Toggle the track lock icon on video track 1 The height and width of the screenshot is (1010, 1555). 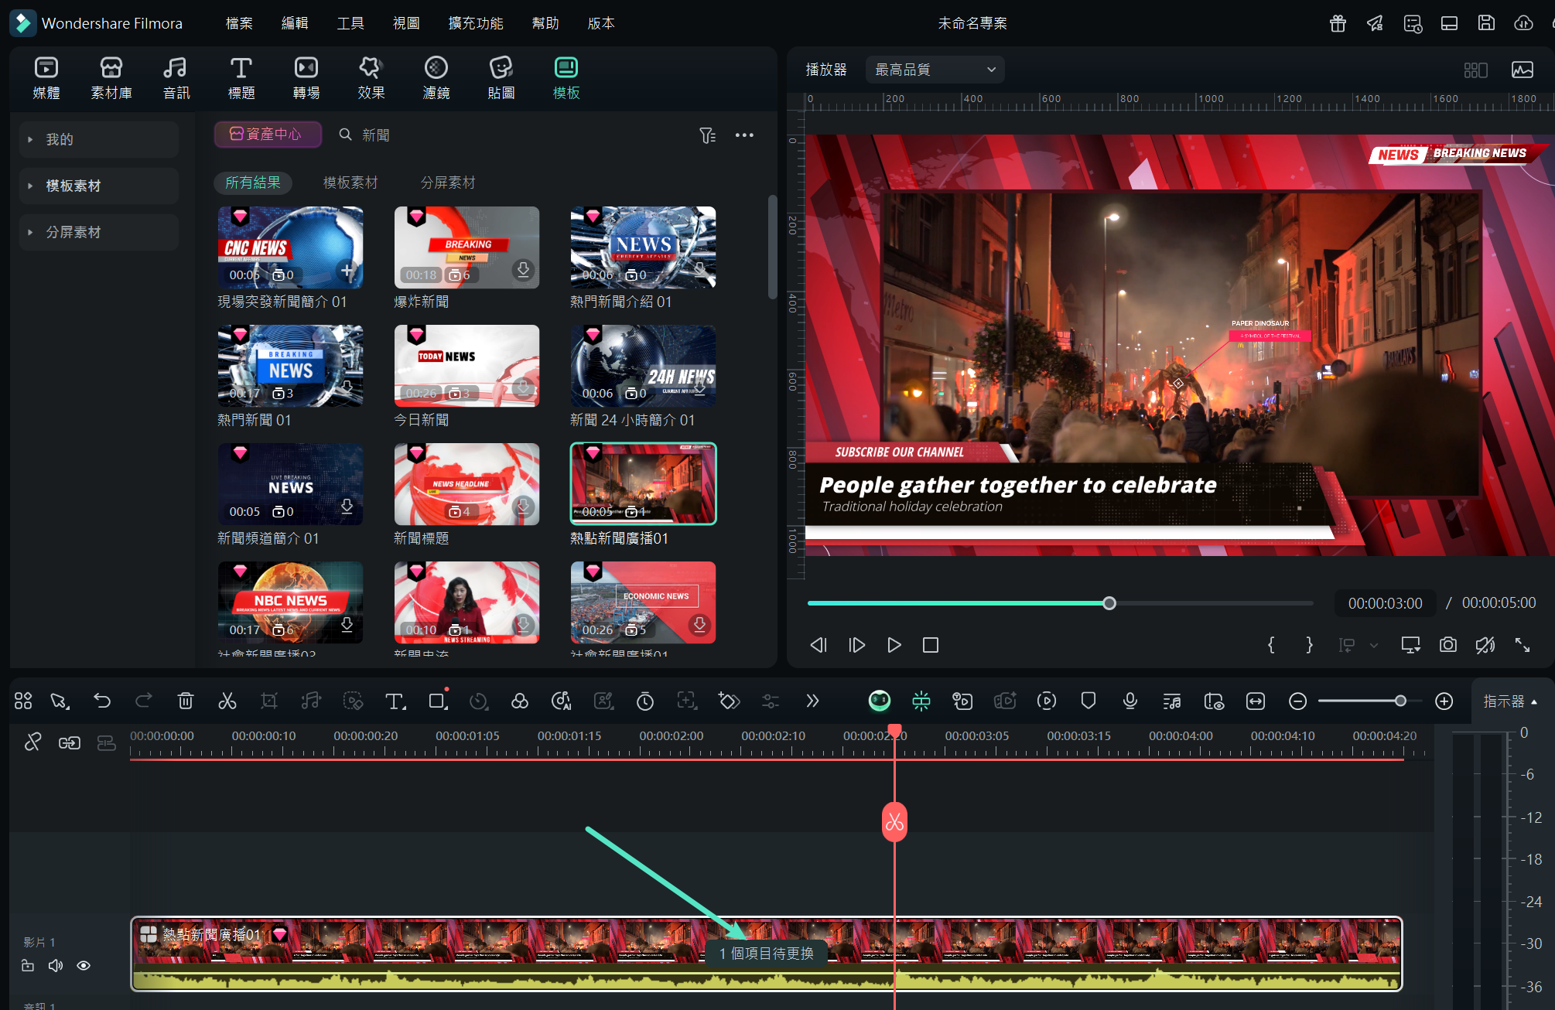point(28,965)
